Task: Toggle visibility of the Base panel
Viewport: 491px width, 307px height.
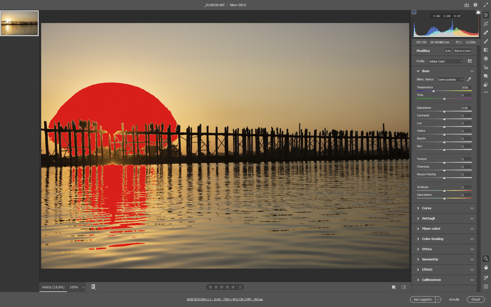Action: pyautogui.click(x=472, y=71)
